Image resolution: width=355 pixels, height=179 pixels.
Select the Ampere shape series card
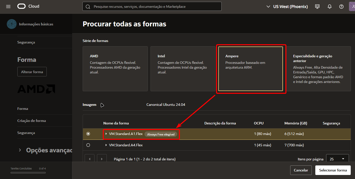click(x=251, y=69)
